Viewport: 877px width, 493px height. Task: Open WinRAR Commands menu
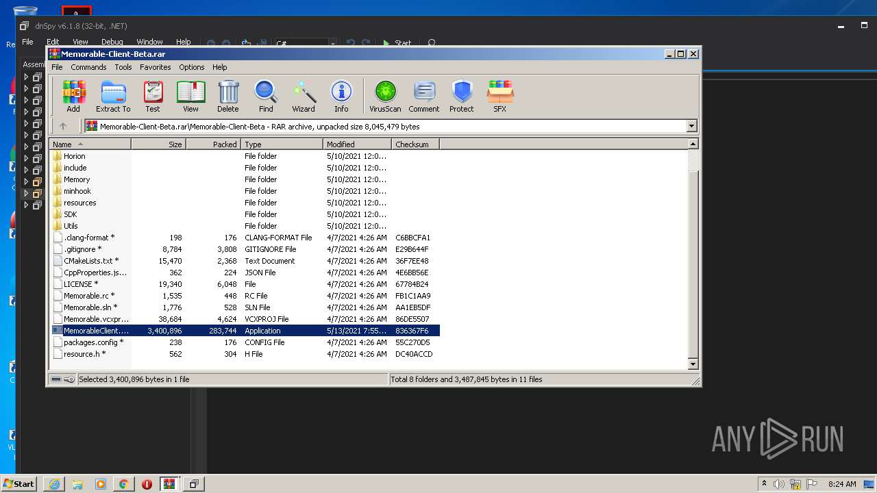click(x=88, y=67)
